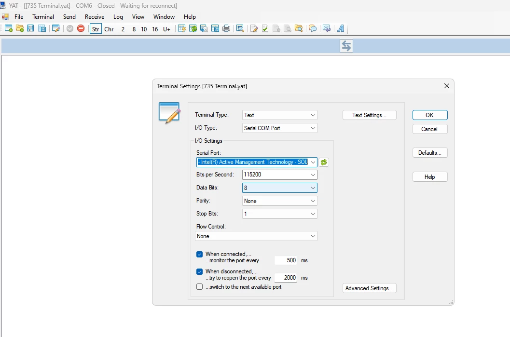Open Terminal Settings from the toolbar pencil icon
The image size is (510, 337).
[56, 28]
